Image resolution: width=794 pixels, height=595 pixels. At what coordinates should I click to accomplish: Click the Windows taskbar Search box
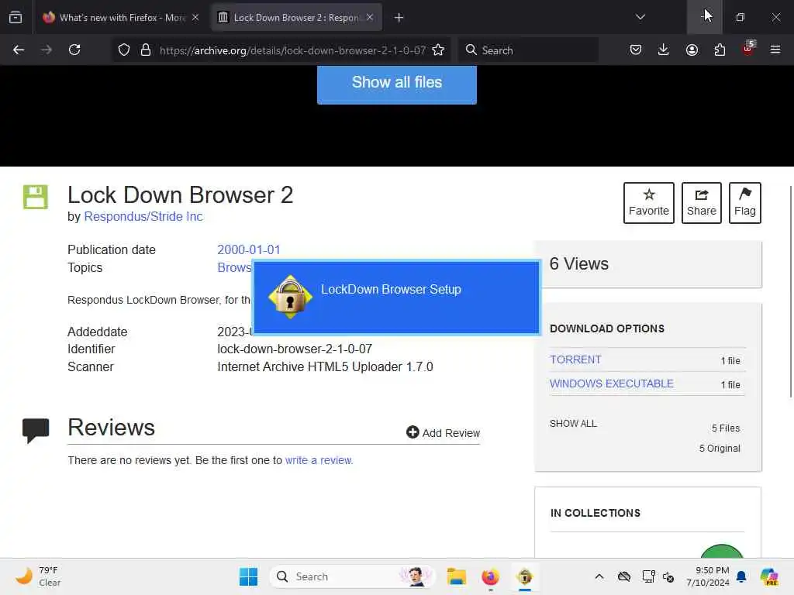pyautogui.click(x=353, y=576)
